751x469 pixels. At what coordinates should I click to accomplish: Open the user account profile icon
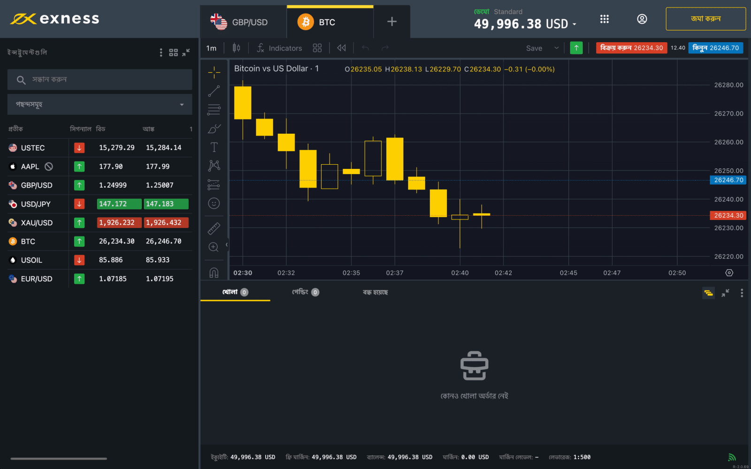(x=642, y=19)
